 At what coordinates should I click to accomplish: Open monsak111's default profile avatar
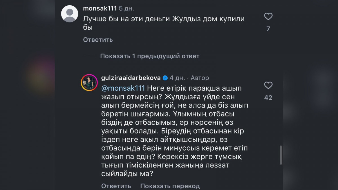(70, 14)
